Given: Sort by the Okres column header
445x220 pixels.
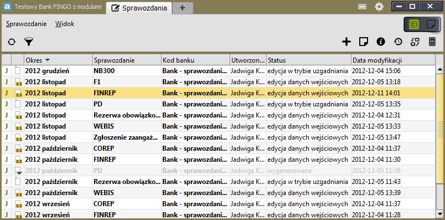Looking at the screenshot, I should 58,60.
